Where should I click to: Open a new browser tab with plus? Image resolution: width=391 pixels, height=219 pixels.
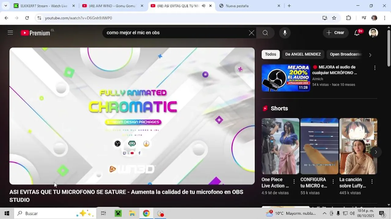[x=289, y=6]
